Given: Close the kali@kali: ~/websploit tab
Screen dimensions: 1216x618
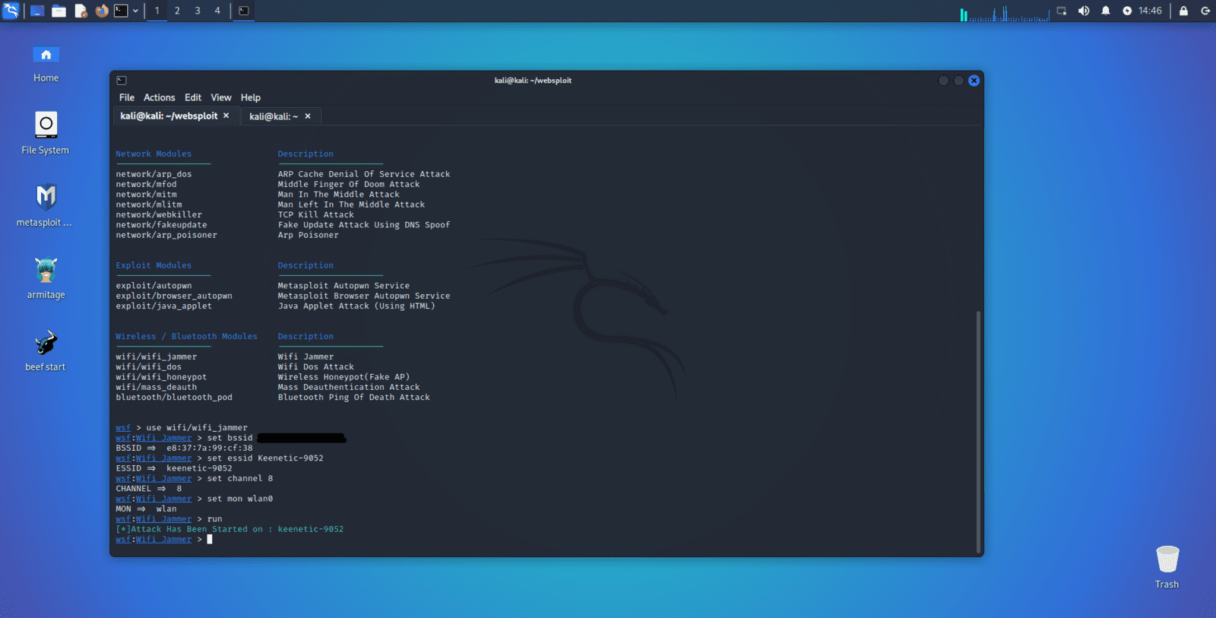Looking at the screenshot, I should click(226, 116).
